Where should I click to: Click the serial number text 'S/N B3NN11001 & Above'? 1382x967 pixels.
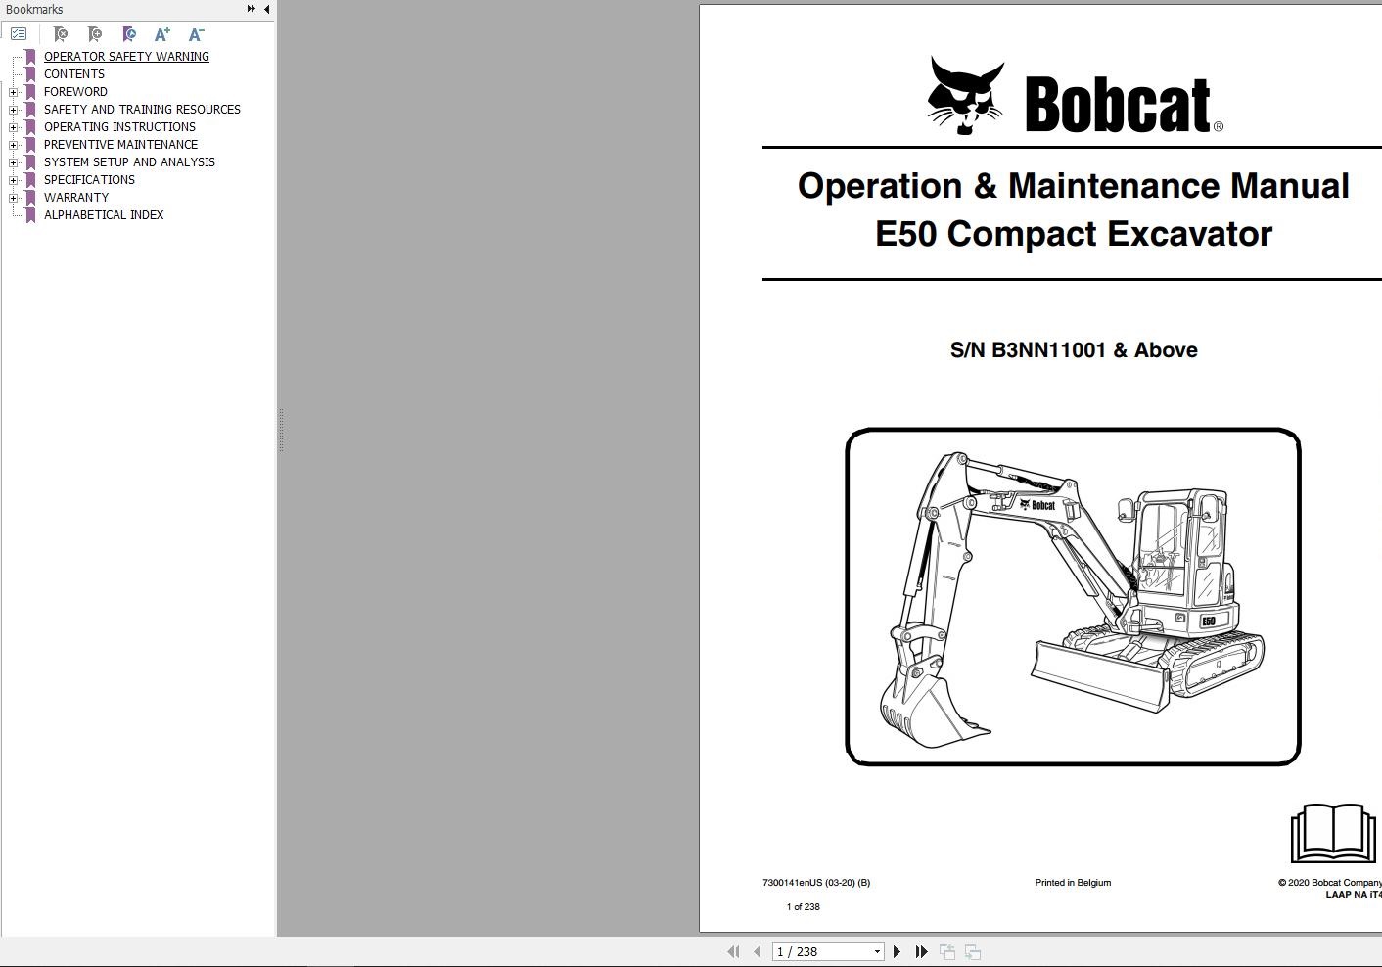tap(1074, 350)
